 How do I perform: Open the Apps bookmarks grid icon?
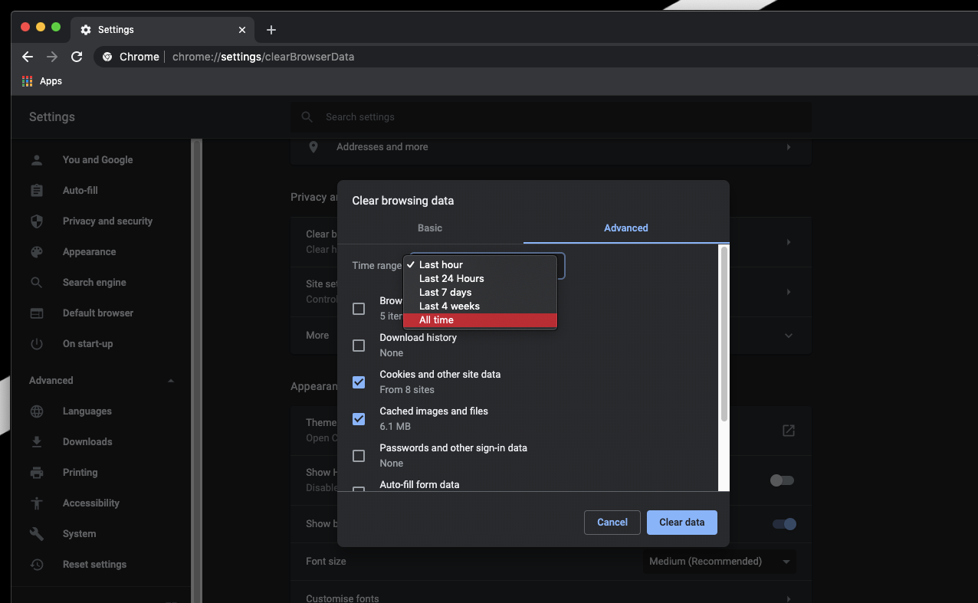point(28,81)
